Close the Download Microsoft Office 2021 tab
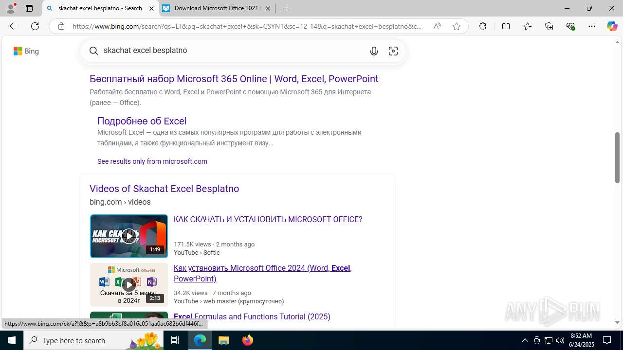Viewport: 623px width, 350px height. (268, 8)
